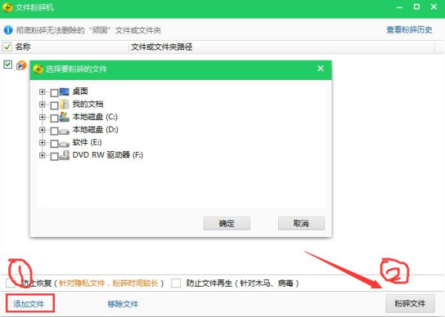Screen dimensions: 445x317
Task: Close the 选择要粉碎的文件 dialog
Action: (x=320, y=69)
